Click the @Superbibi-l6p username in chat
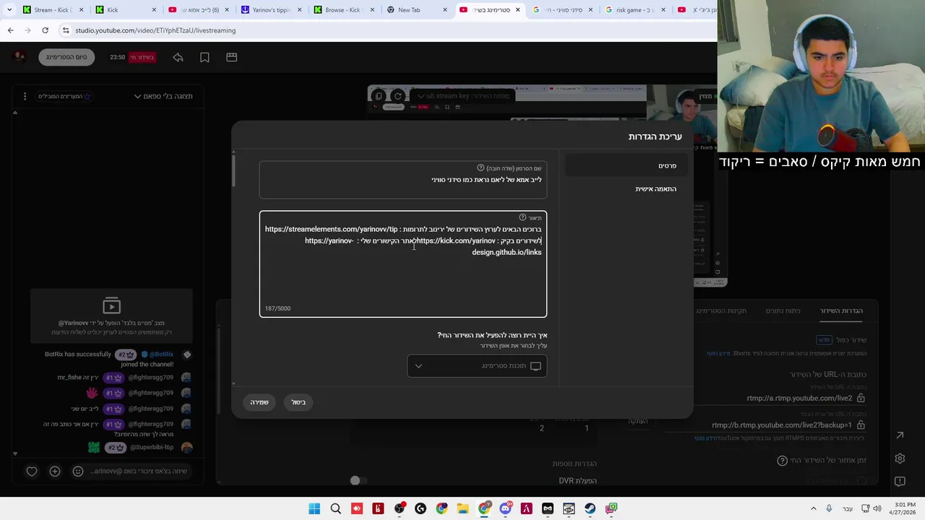 152,448
